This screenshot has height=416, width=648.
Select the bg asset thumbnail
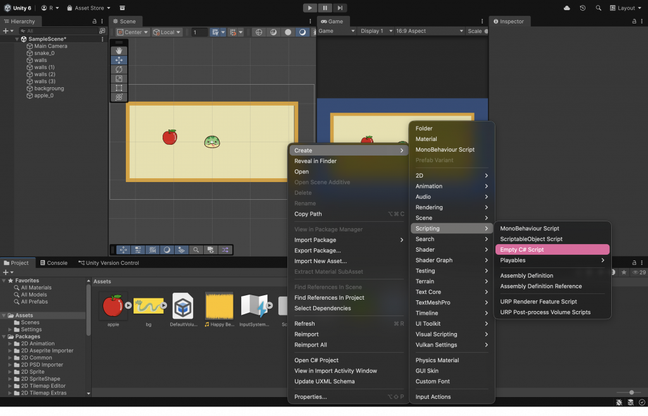coord(148,306)
